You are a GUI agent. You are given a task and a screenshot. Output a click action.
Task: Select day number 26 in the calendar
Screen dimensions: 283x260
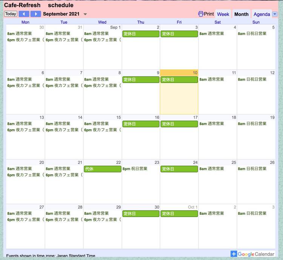(272, 162)
